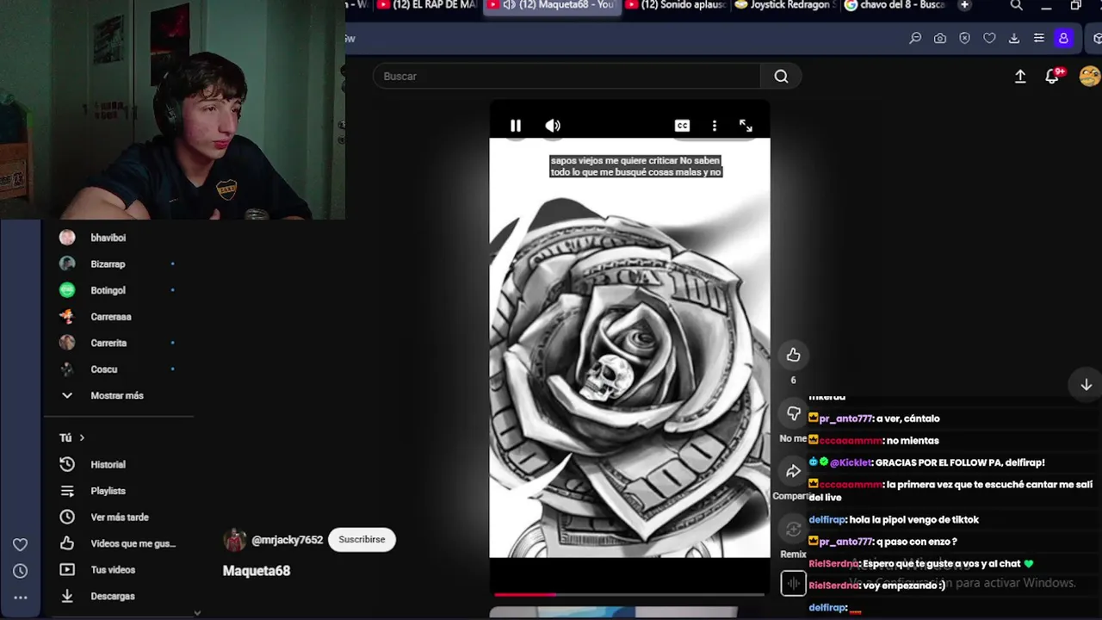Switch to the Joystick Redragon tab
The image size is (1102, 620).
click(x=785, y=5)
